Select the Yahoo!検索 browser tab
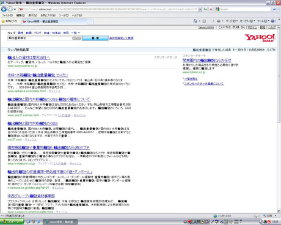 pyautogui.click(x=54, y=21)
